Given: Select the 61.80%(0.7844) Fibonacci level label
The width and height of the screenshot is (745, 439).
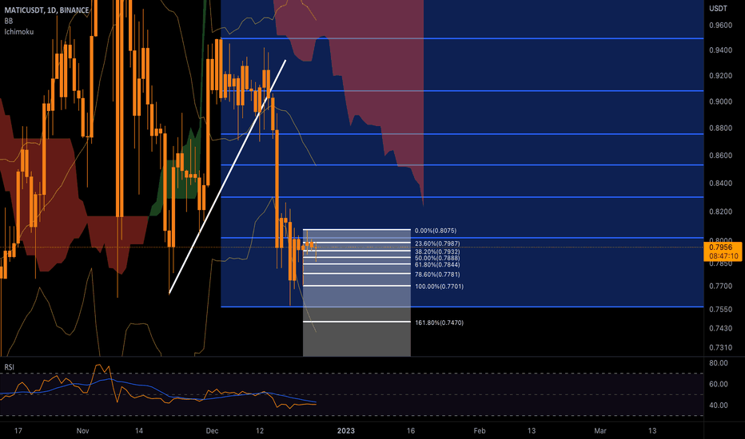Looking at the screenshot, I should [x=437, y=265].
